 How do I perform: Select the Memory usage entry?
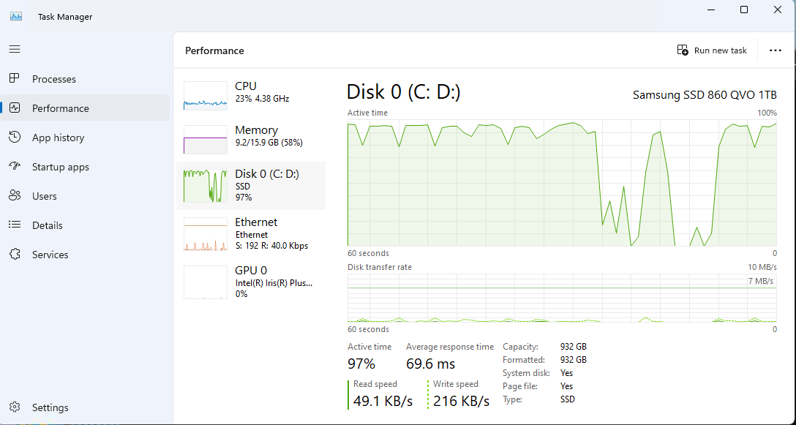(251, 137)
